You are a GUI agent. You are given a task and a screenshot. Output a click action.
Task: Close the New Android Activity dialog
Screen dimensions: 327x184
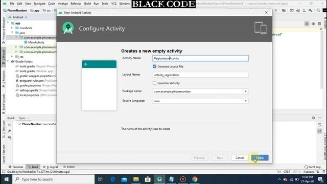pos(266,12)
